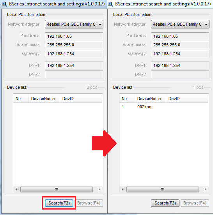Click the '0 pcs' device count label
The image size is (213, 215).
point(92,87)
